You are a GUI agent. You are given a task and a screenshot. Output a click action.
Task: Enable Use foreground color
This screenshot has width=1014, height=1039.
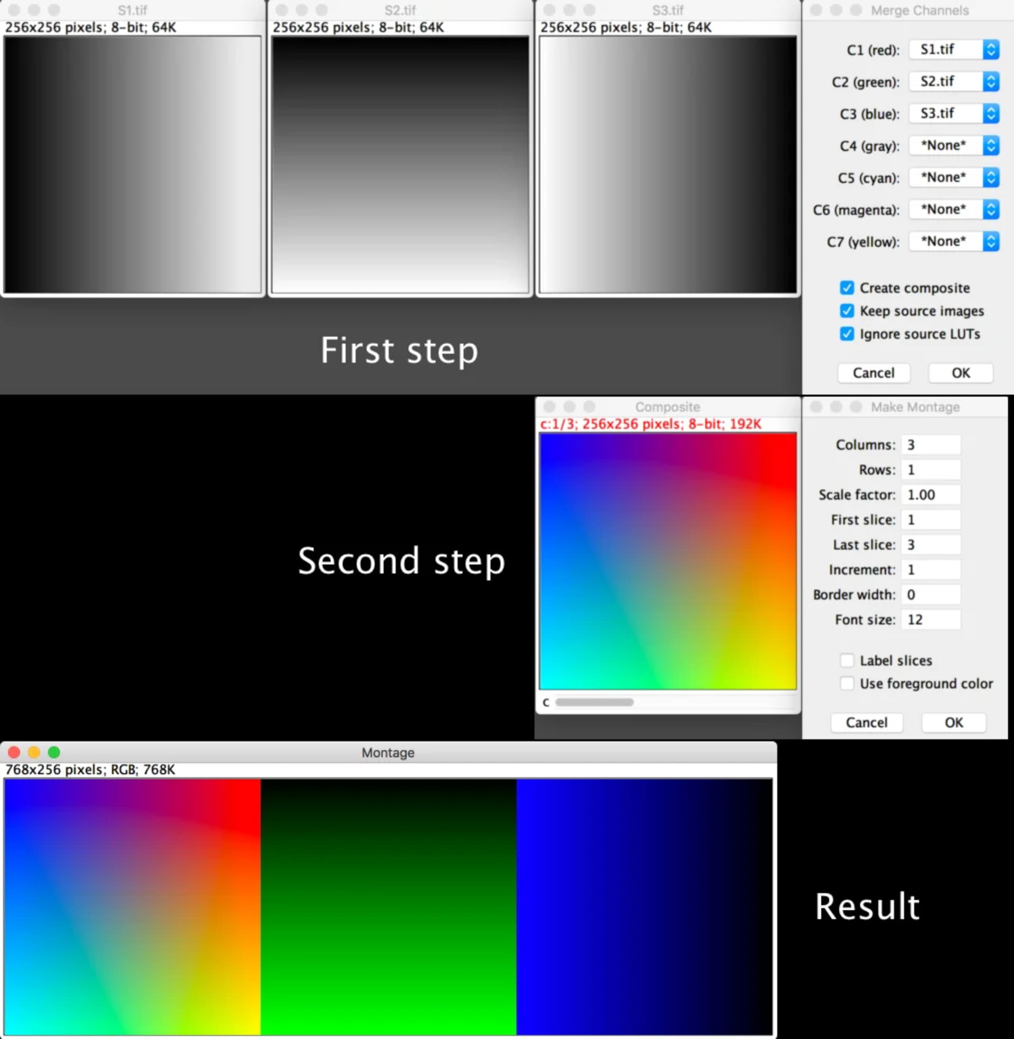click(846, 684)
